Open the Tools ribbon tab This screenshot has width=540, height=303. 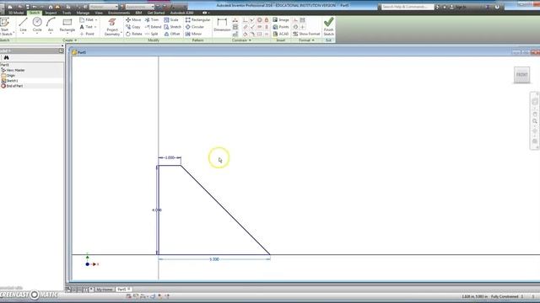(67, 13)
